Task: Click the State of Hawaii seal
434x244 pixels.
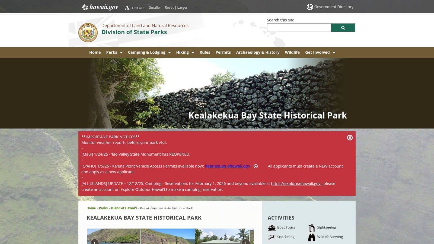Action: [88, 33]
